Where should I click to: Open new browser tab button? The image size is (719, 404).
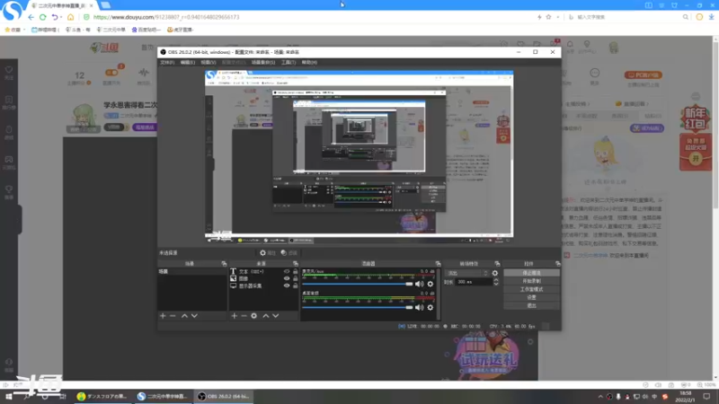[x=105, y=5]
